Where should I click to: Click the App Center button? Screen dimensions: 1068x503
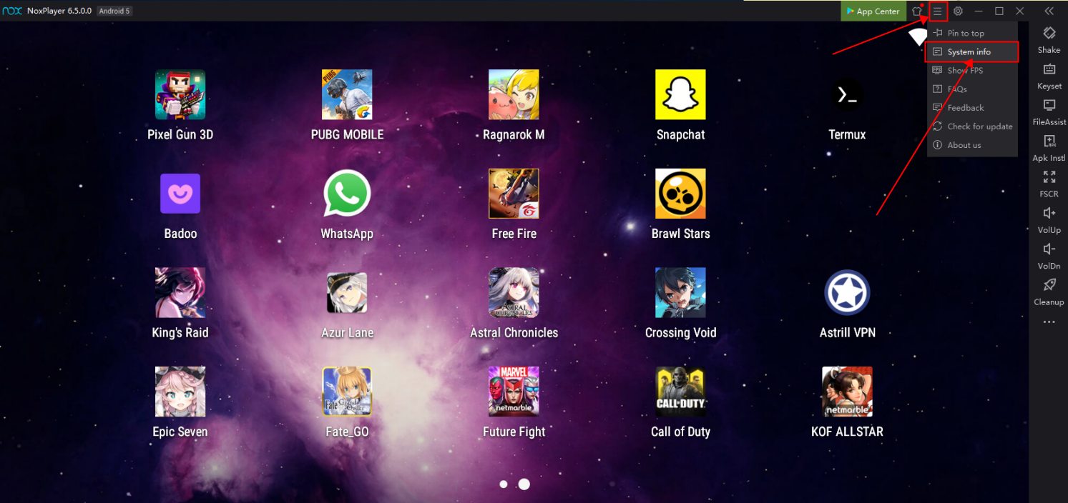(x=872, y=11)
